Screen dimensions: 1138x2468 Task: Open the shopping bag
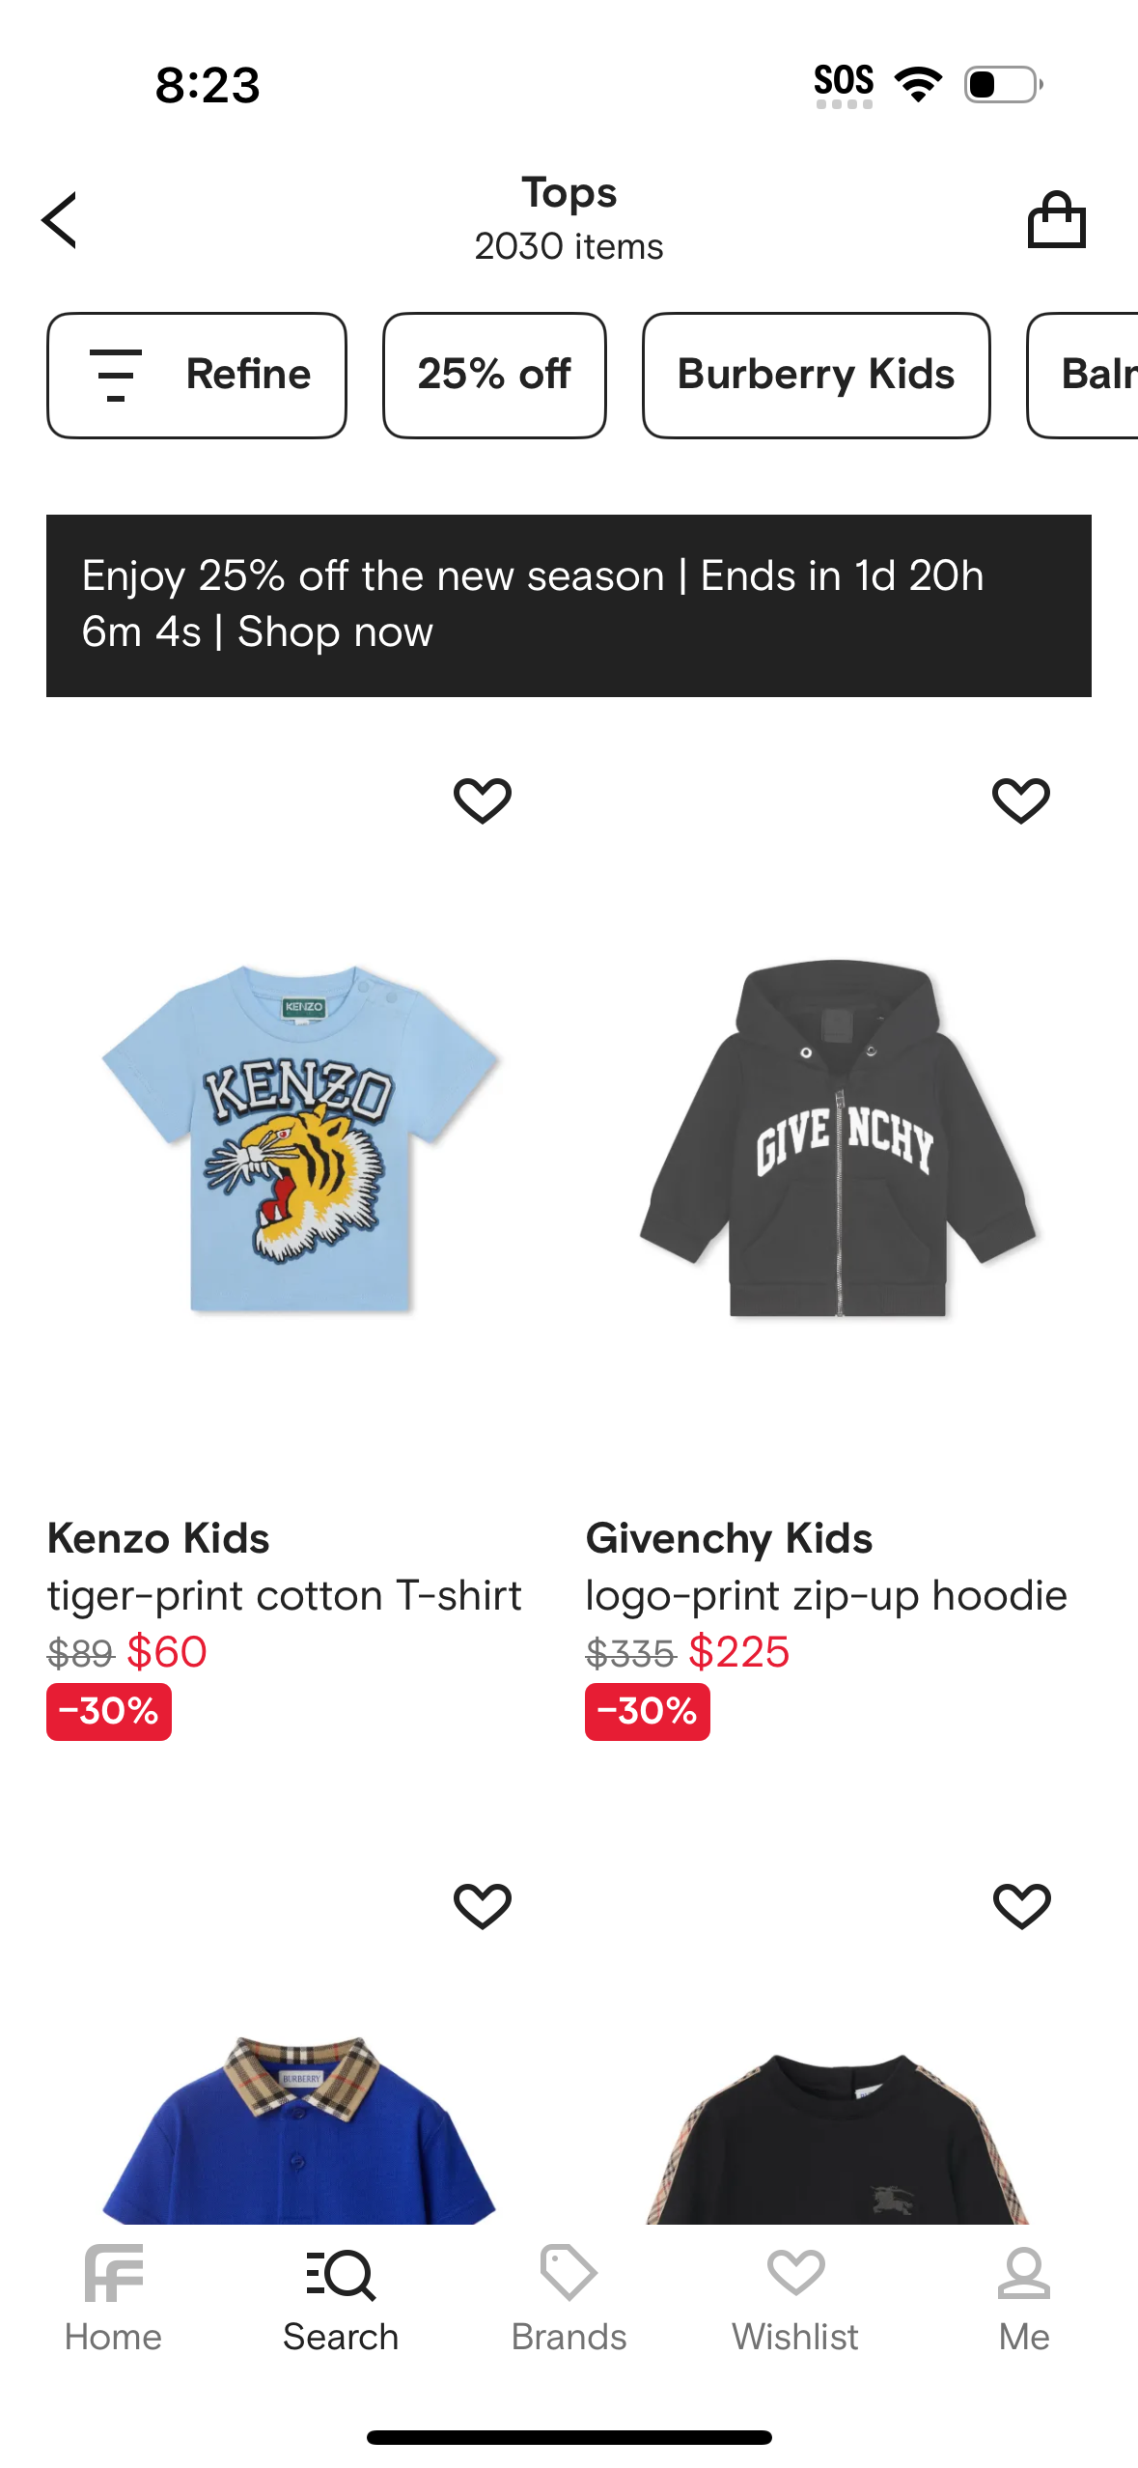coord(1056,220)
